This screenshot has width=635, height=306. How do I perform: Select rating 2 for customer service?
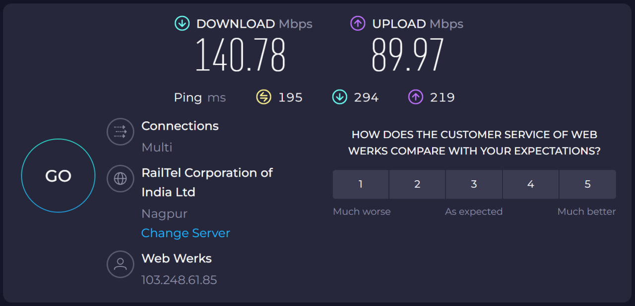(417, 184)
